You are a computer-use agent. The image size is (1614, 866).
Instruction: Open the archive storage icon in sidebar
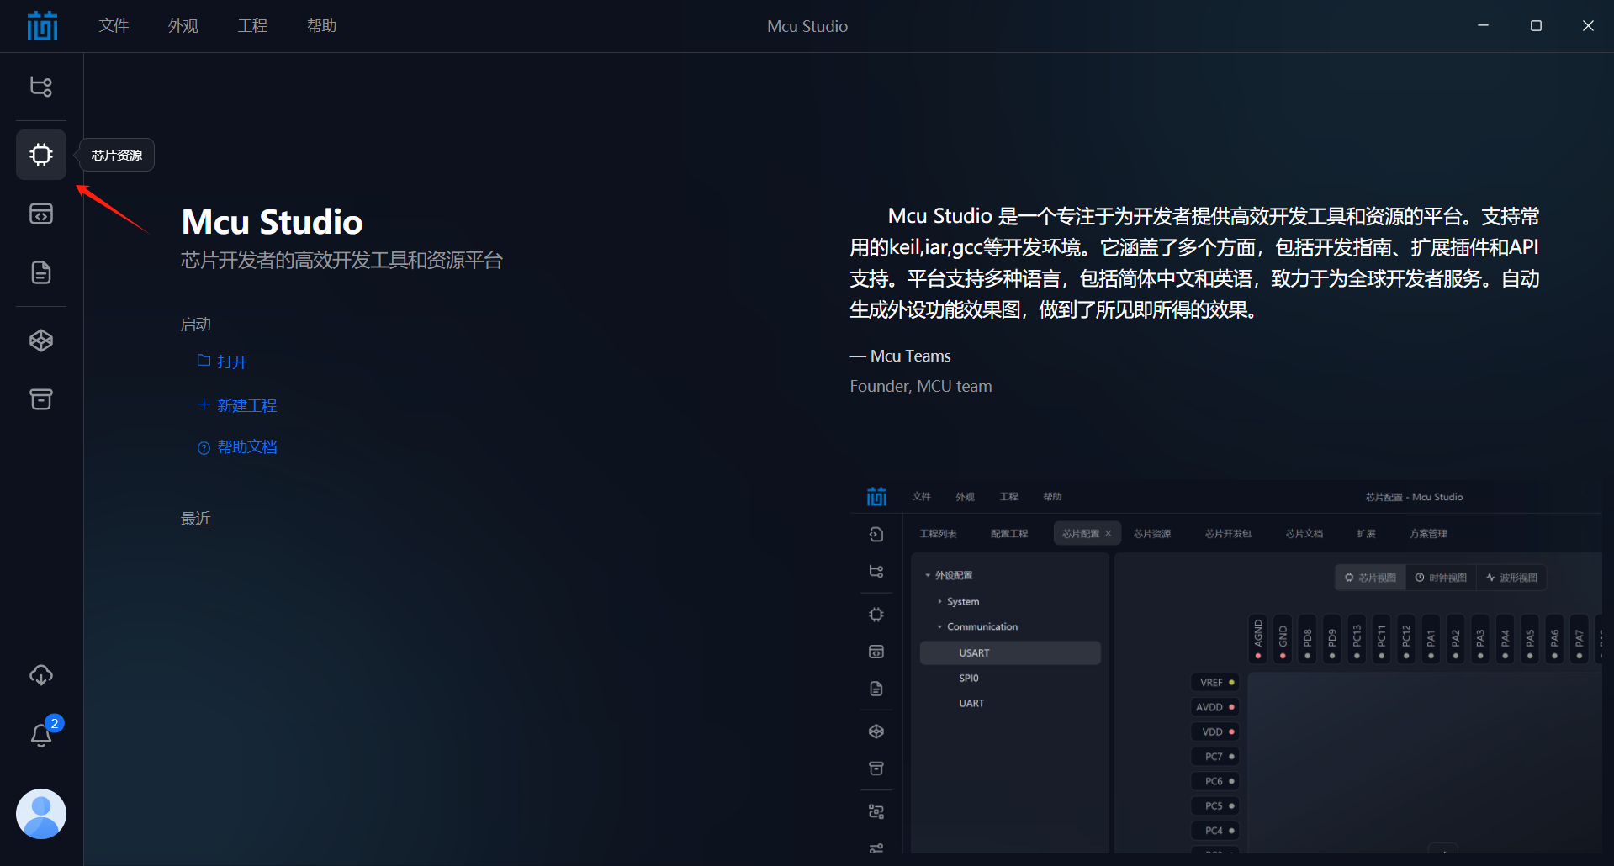(x=40, y=399)
